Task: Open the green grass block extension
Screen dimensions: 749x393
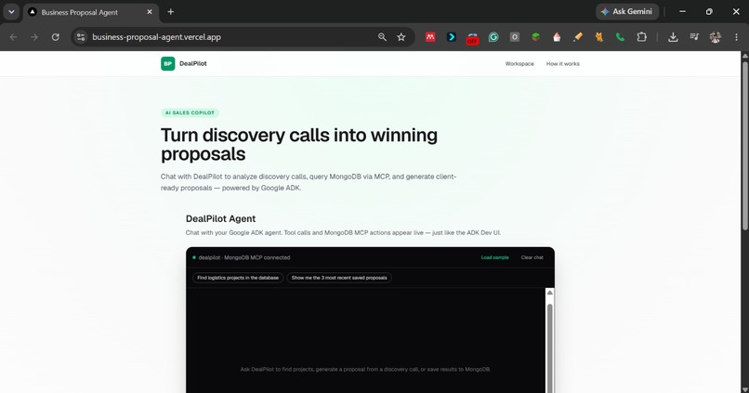Action: pos(535,37)
